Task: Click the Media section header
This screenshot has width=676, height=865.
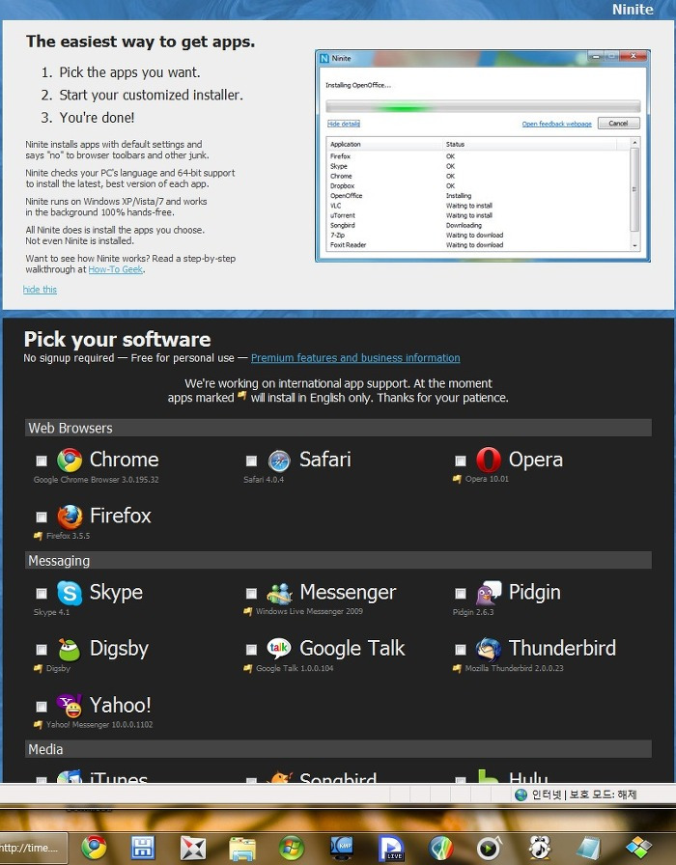Action: coord(338,748)
